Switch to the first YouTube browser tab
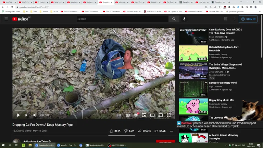 (x=9, y=2)
